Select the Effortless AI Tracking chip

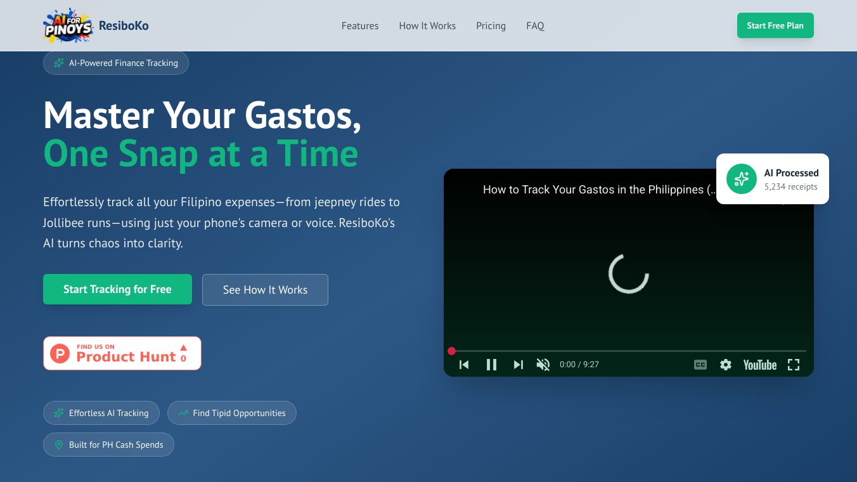101,413
